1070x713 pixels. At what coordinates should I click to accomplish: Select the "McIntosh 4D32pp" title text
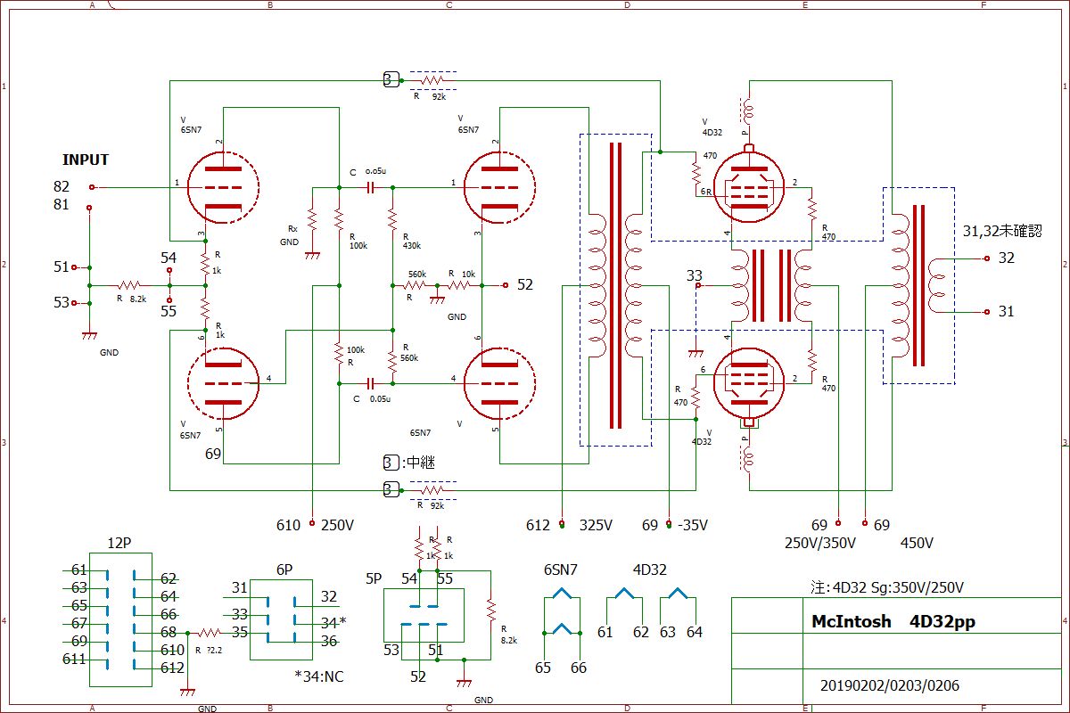(x=893, y=622)
